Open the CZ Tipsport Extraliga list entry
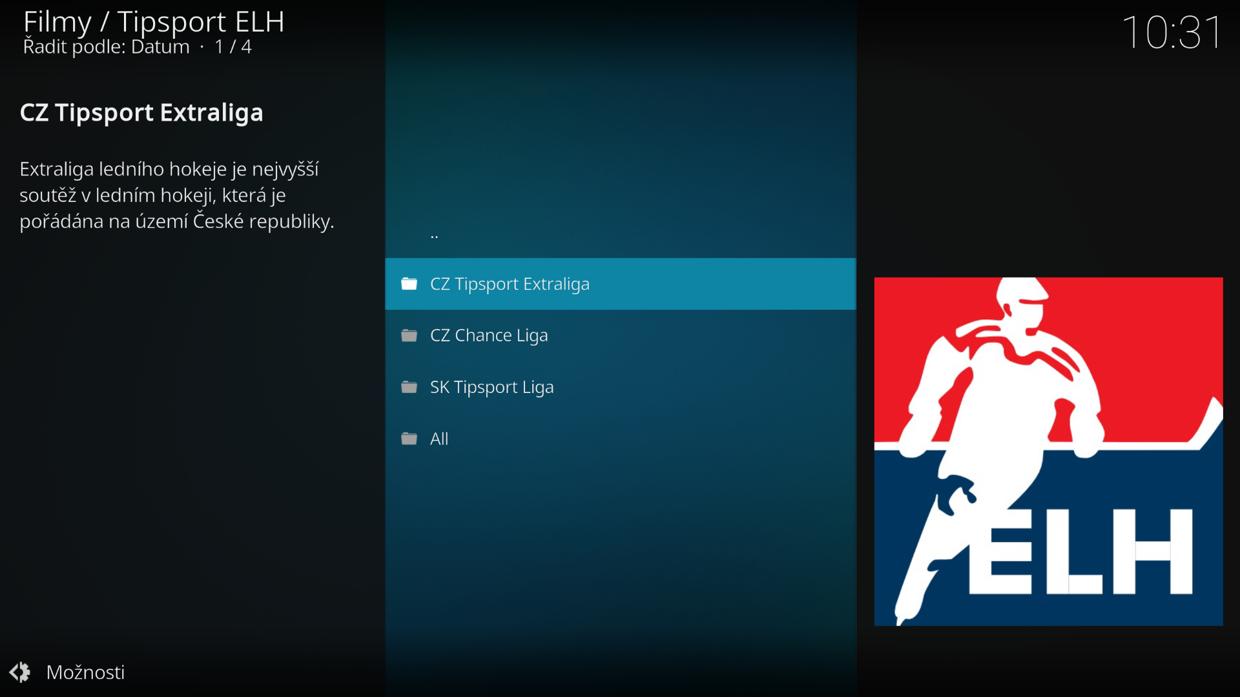The width and height of the screenshot is (1240, 697). coord(510,284)
